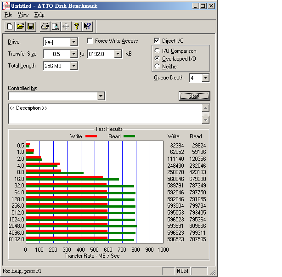This screenshot has height=277, width=282.
Task: Open the Transfer Size end dropdown 8192.0
Action: [x=118, y=54]
